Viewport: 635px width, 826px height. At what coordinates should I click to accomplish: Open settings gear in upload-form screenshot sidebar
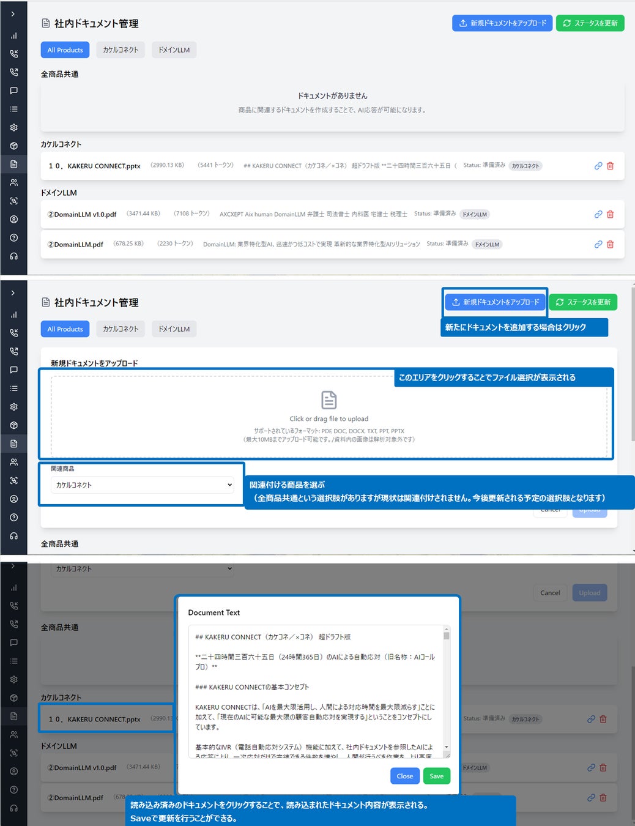(x=13, y=407)
